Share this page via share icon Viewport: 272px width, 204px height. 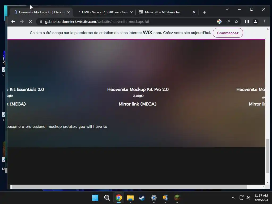(228, 22)
